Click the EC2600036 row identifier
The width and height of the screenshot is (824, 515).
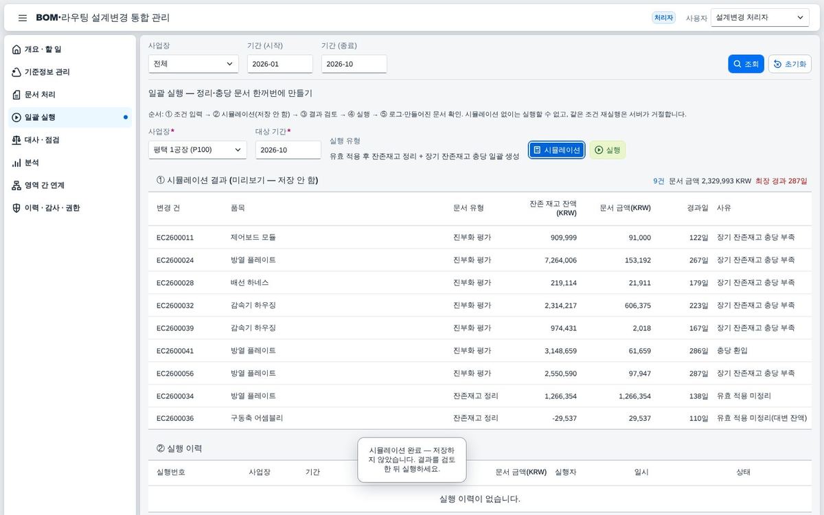(x=175, y=418)
